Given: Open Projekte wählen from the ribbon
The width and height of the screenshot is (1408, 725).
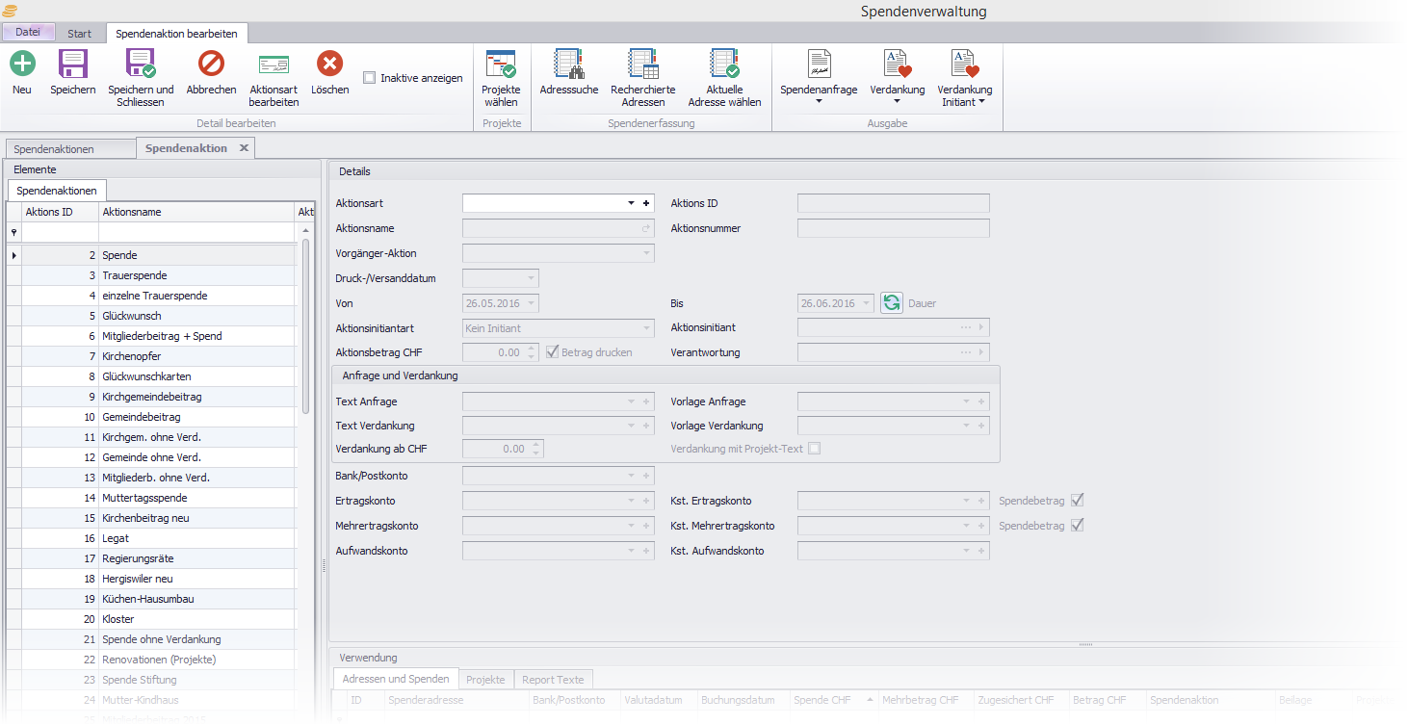Looking at the screenshot, I should click(x=501, y=77).
